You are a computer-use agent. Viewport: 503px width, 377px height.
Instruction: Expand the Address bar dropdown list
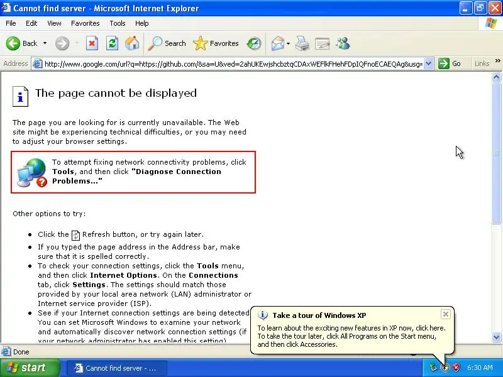429,63
